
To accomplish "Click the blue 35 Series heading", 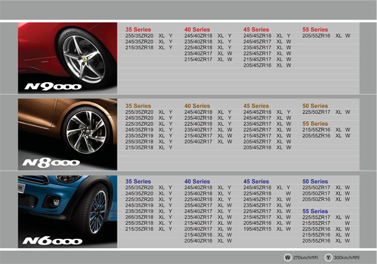I will 138,182.
